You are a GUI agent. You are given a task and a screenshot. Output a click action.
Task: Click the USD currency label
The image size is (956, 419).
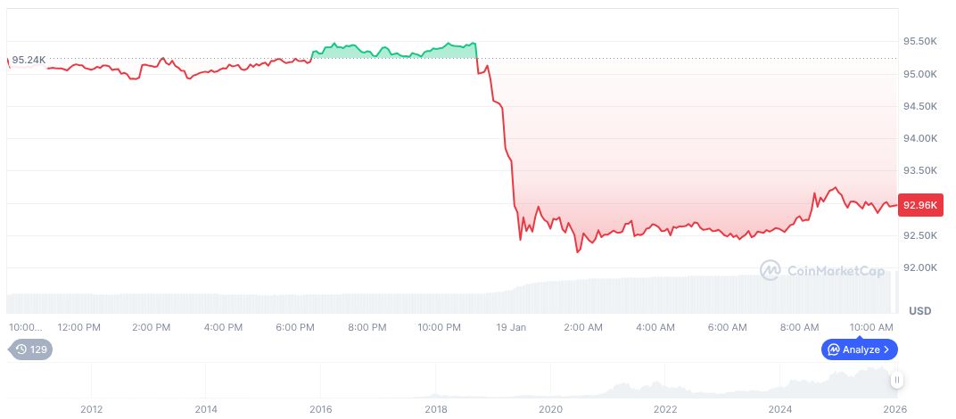[x=919, y=311]
